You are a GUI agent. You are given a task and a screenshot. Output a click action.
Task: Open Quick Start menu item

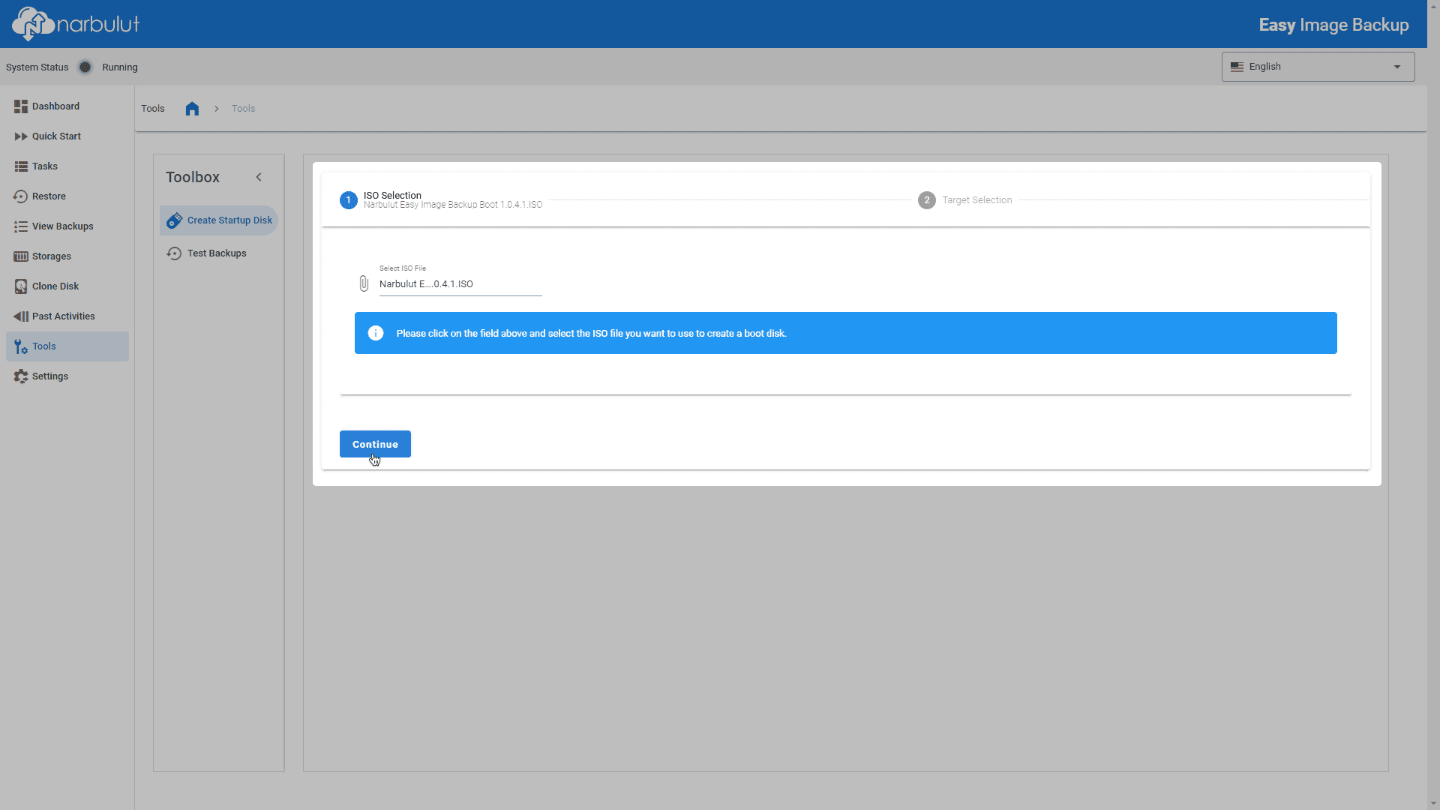pos(67,136)
